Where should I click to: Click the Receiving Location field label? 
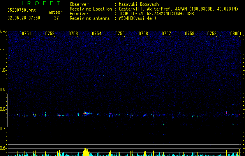pos(91,9)
